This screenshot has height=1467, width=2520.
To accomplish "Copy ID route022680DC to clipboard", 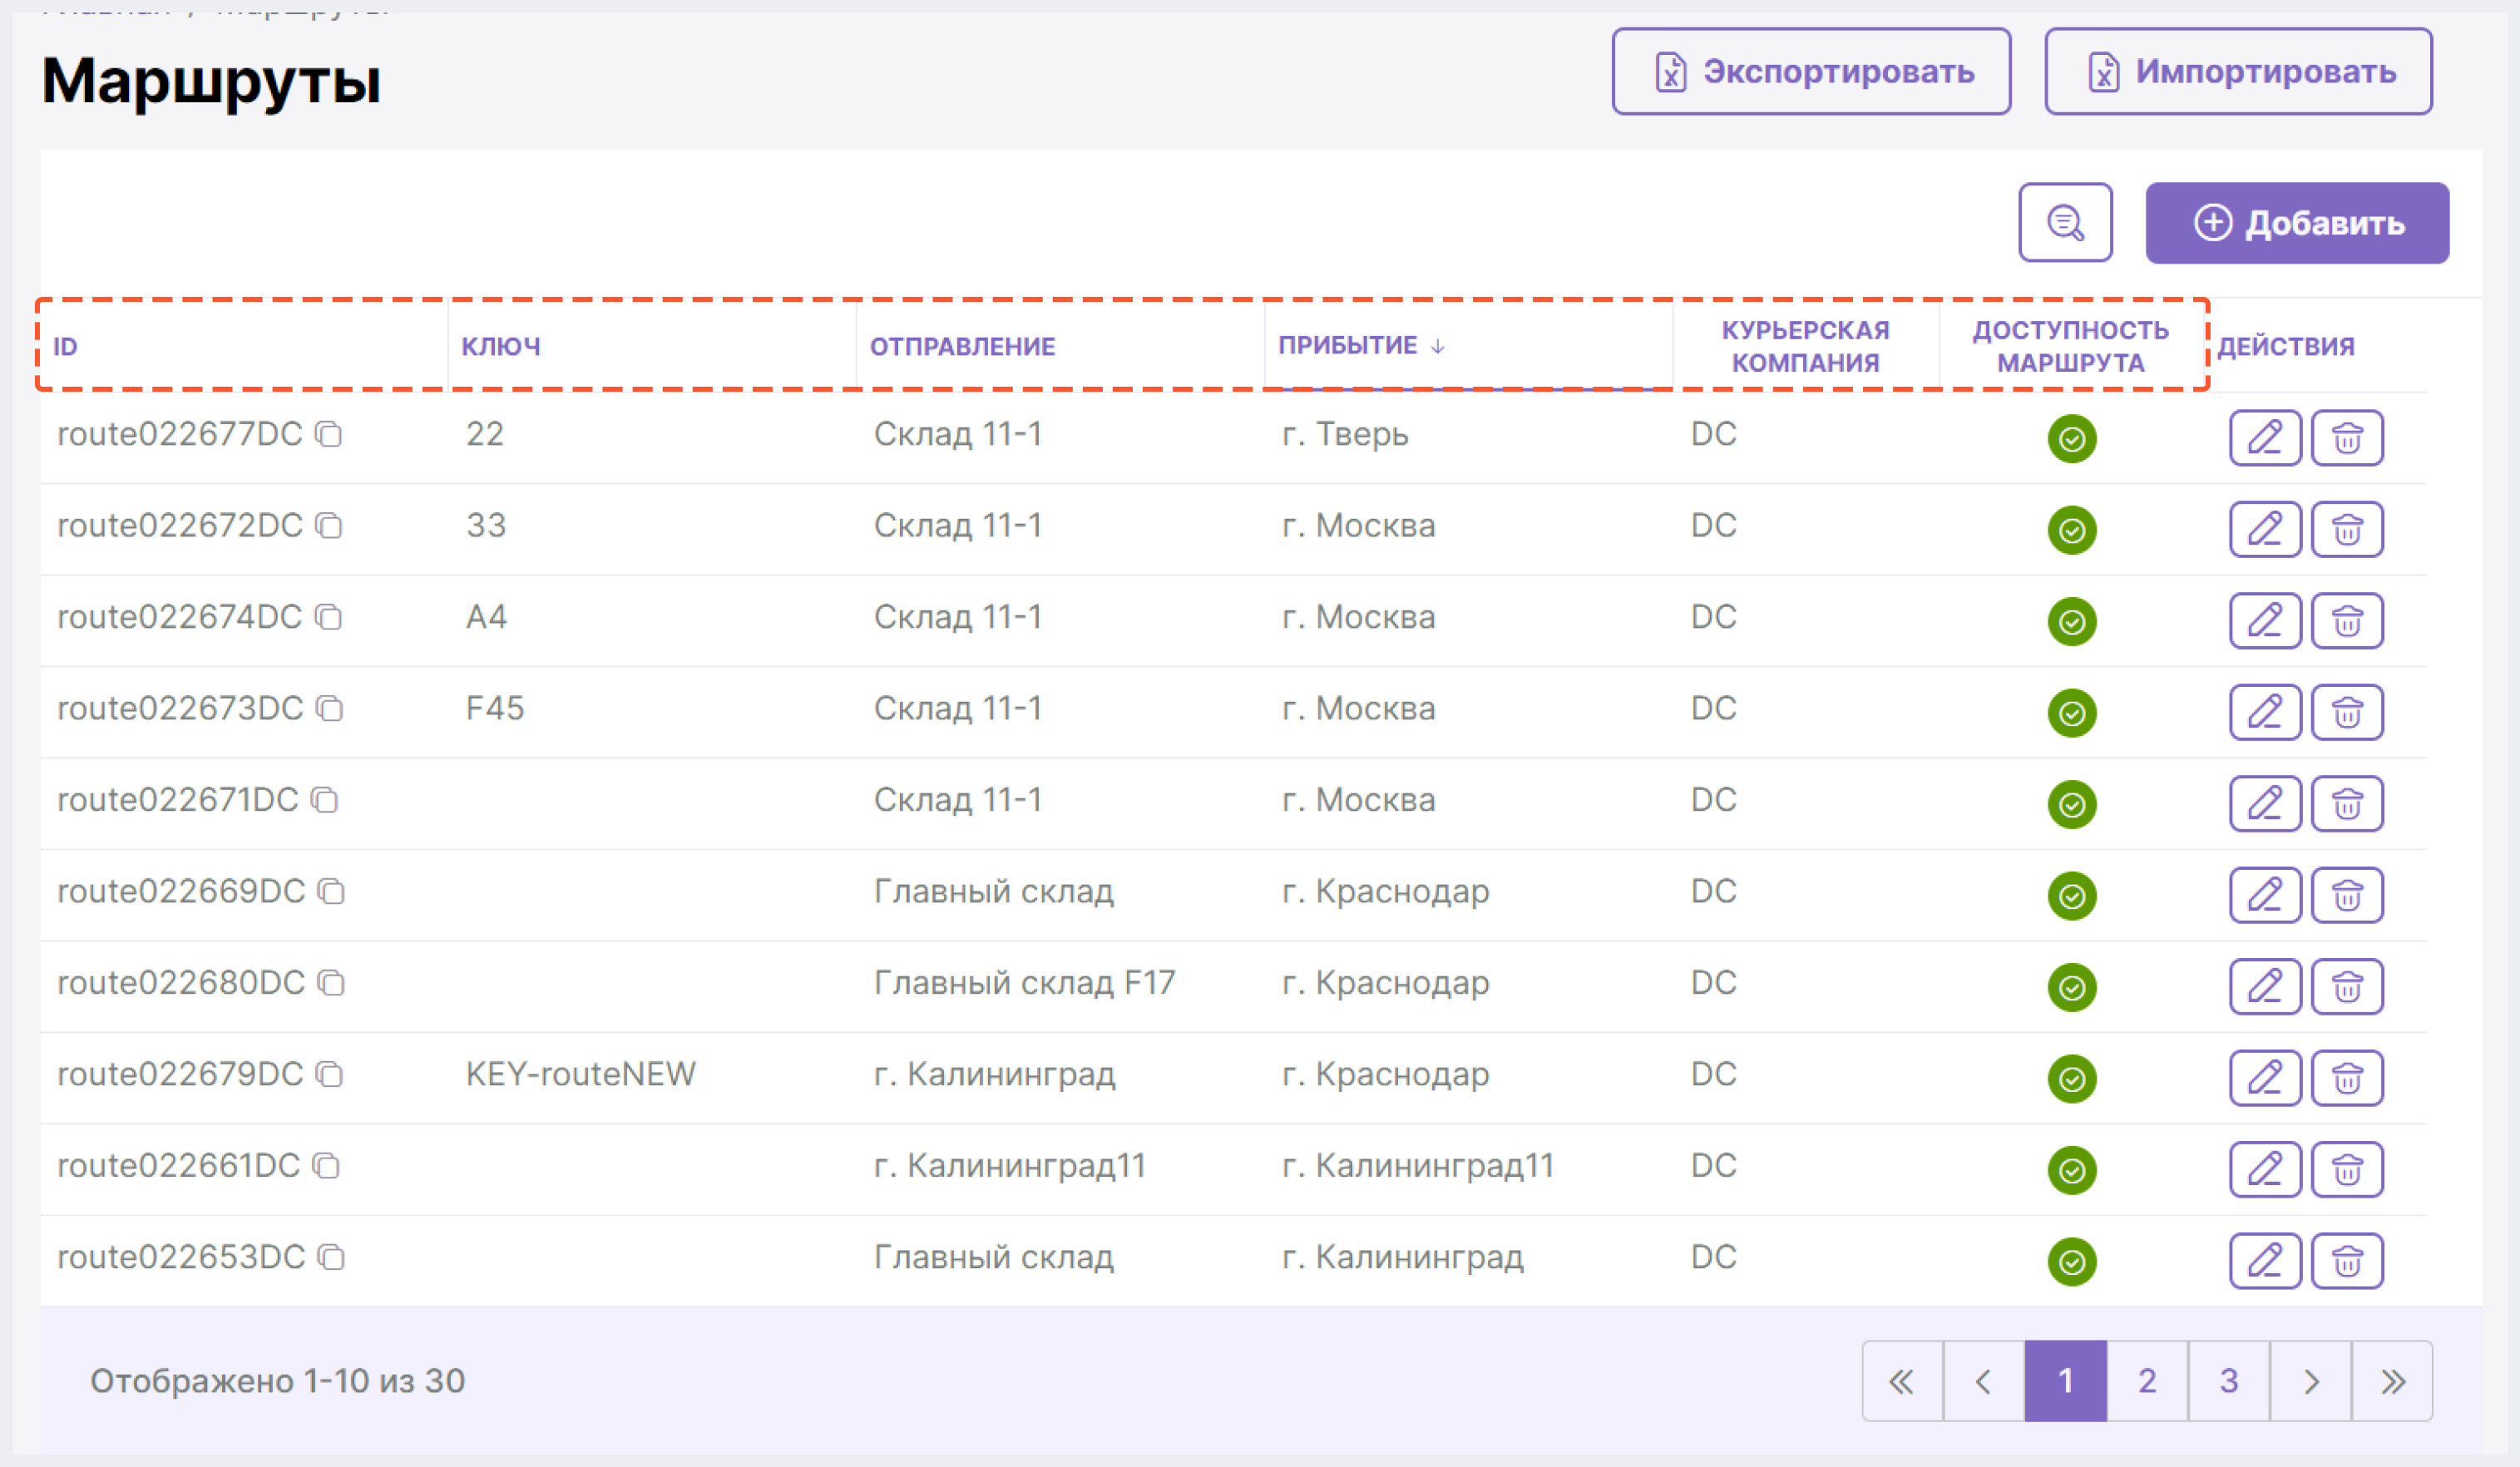I will click(x=332, y=983).
